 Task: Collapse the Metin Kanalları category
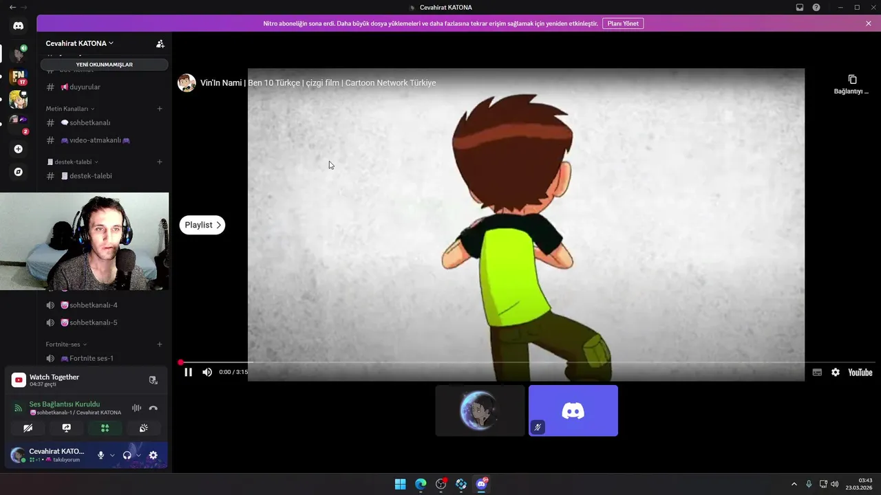70,109
